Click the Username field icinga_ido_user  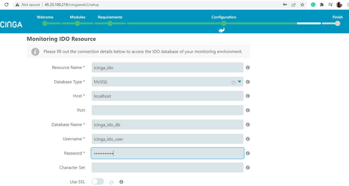(167, 139)
